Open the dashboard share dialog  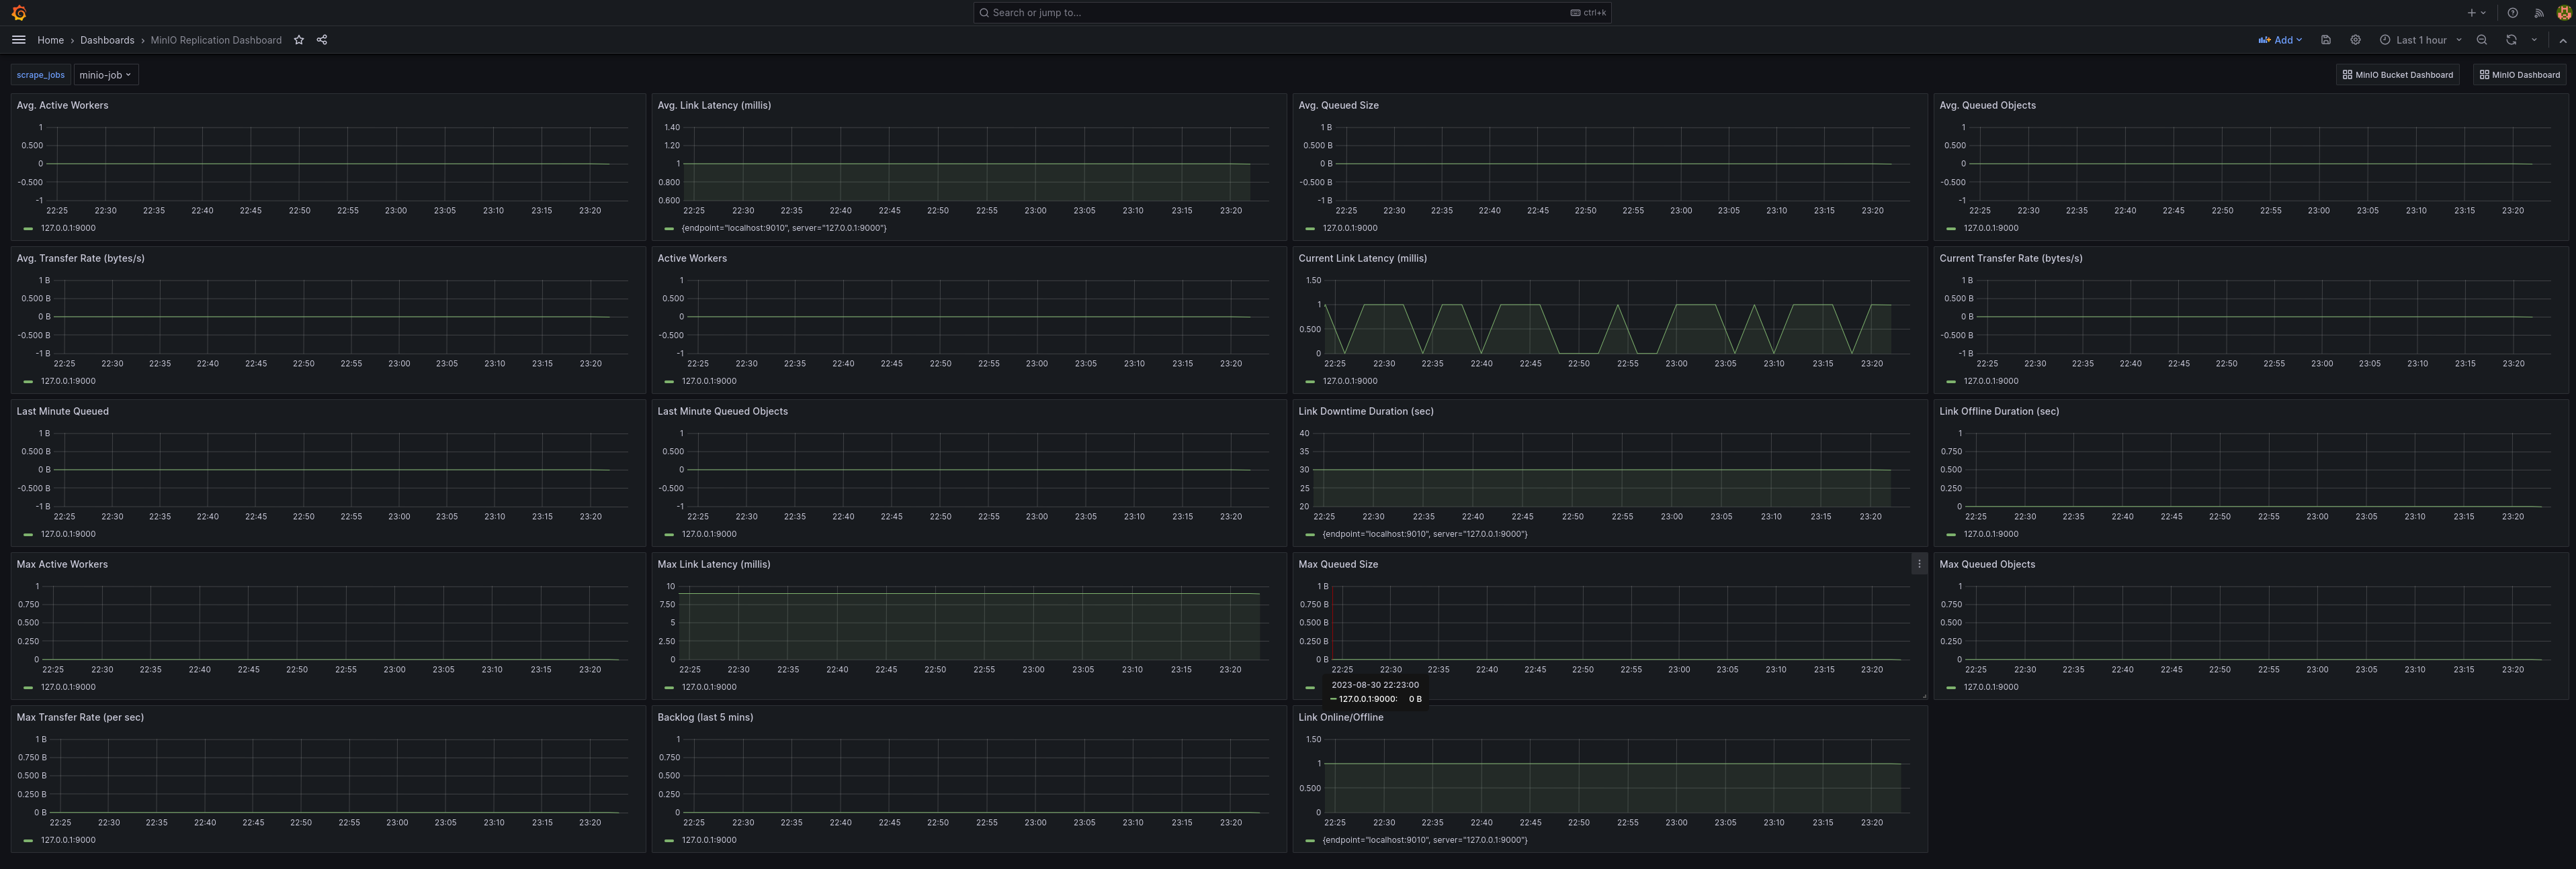tap(321, 40)
